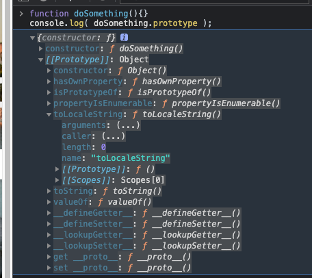
Task: Collapse the [[Prototype]]: Object node
Action: [x=40, y=60]
